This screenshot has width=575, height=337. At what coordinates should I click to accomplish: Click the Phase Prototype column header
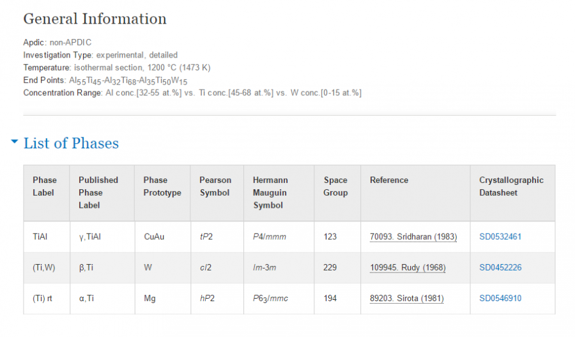[162, 186]
